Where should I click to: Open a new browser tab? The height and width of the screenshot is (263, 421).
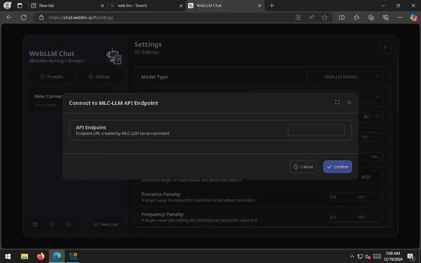coord(272,6)
